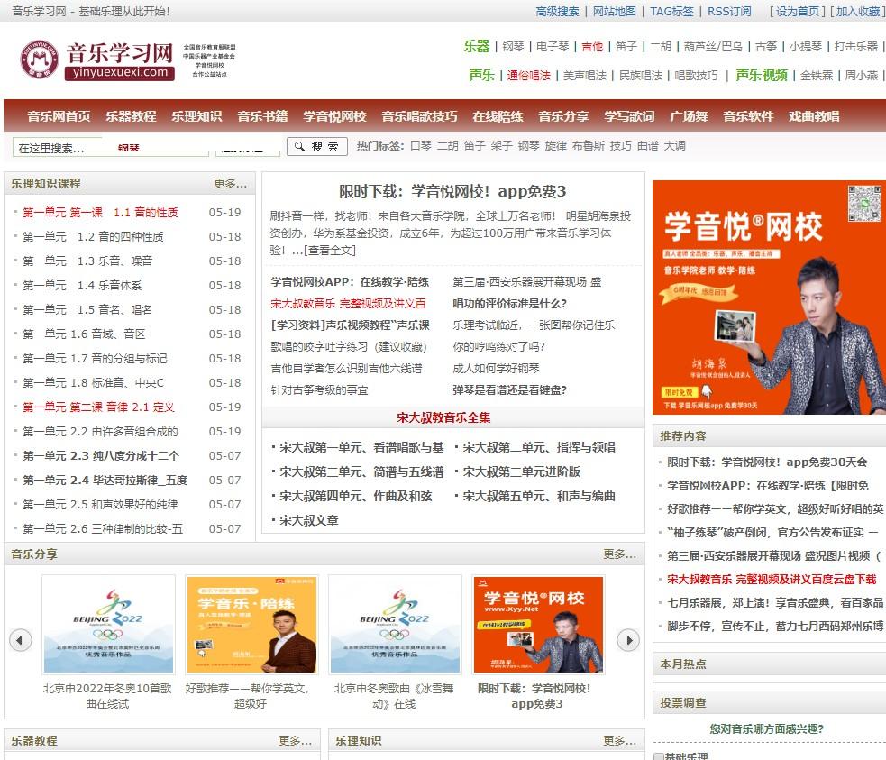Select 在线陪练 from the navigation bar

[x=498, y=116]
